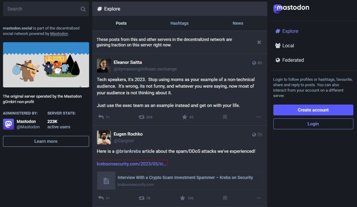Click the 4h timestamp on Eleanor's post

[x=259, y=63]
